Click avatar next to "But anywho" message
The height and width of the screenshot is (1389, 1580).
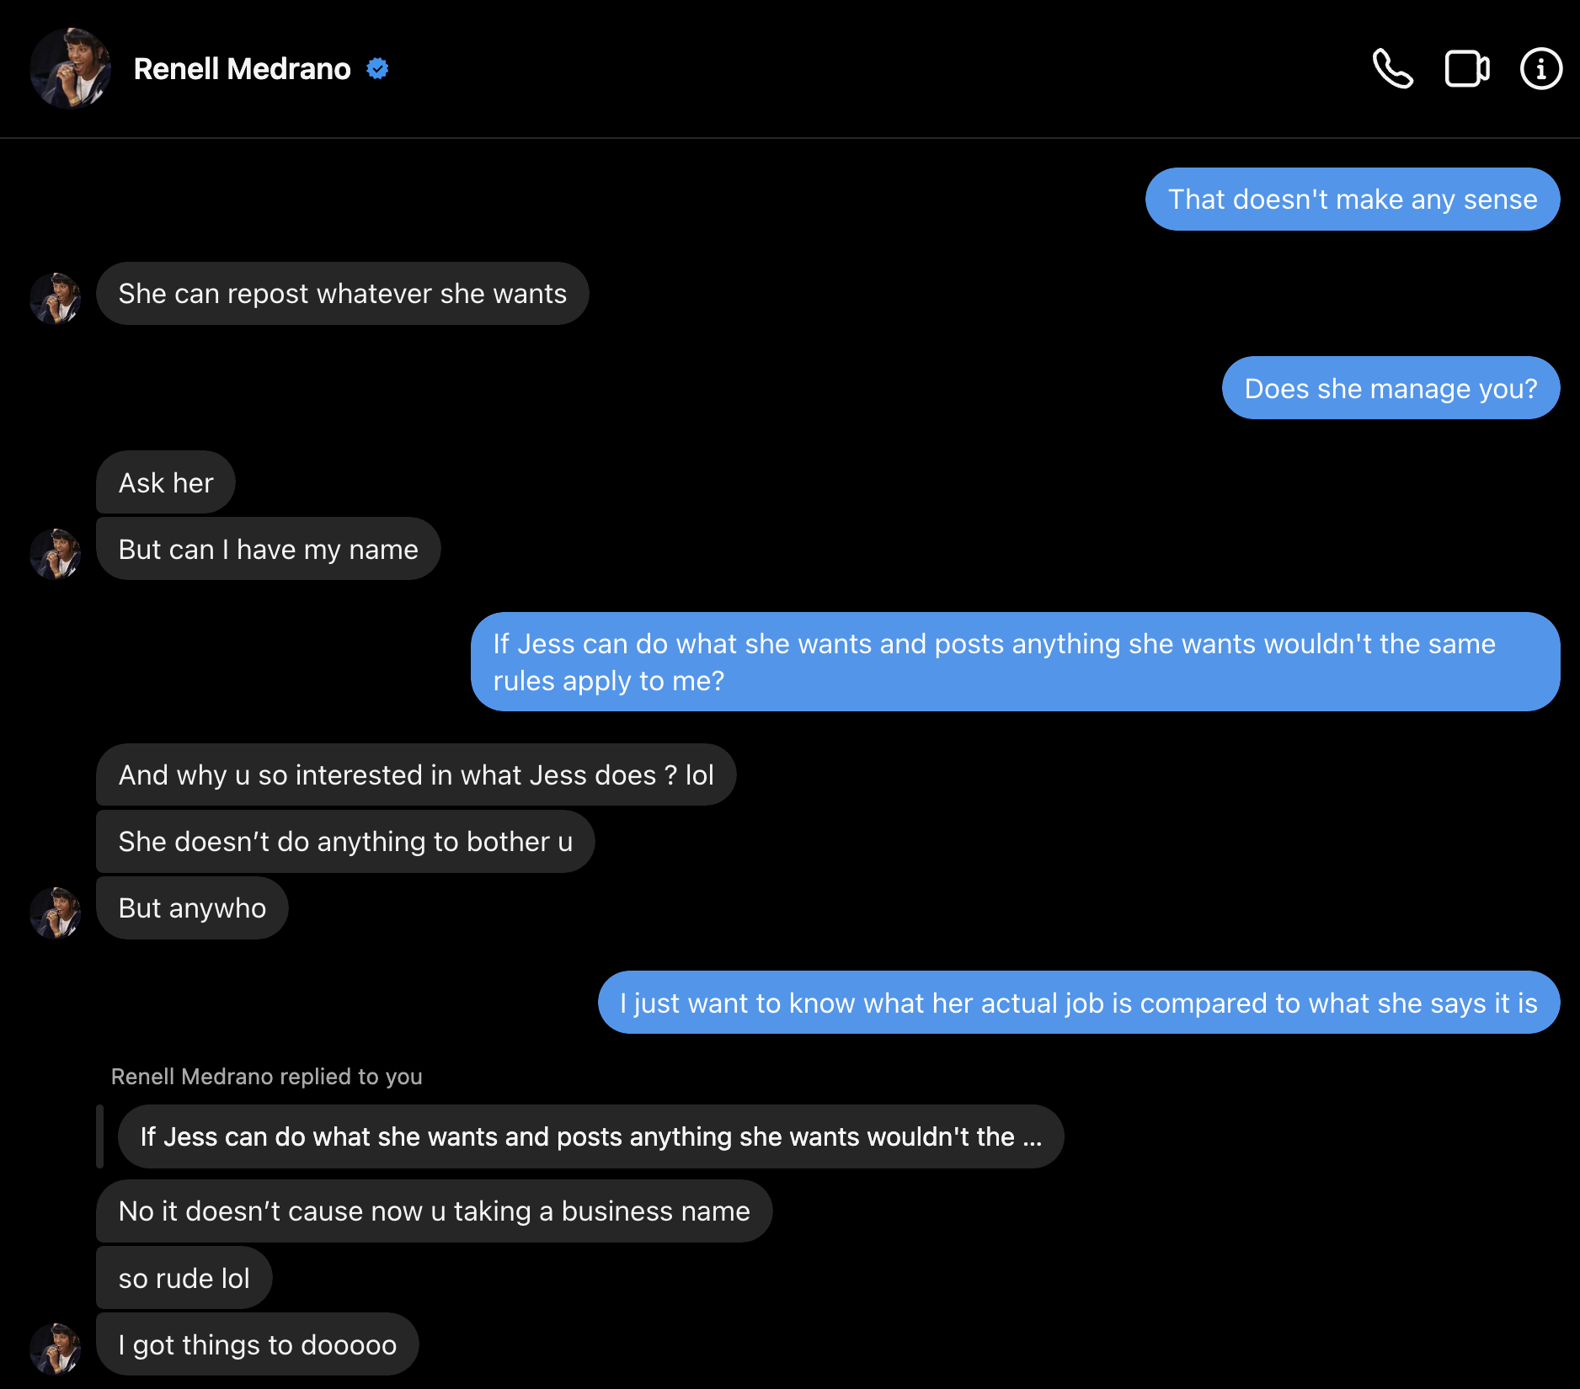[x=56, y=913]
